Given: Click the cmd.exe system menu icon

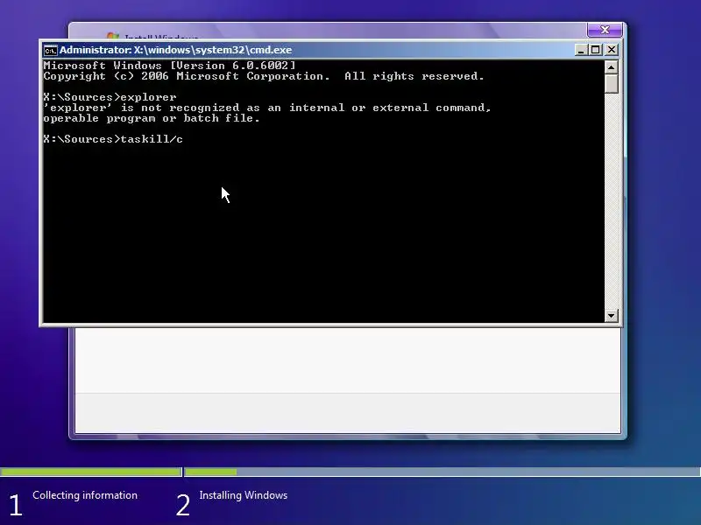Looking at the screenshot, I should coord(51,50).
